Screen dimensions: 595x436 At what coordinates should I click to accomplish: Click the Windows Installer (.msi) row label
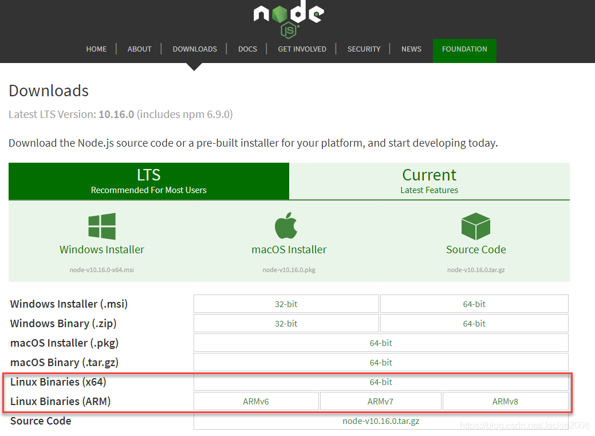[x=69, y=304]
